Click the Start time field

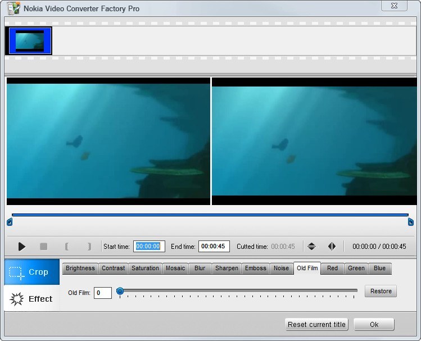[x=149, y=246]
